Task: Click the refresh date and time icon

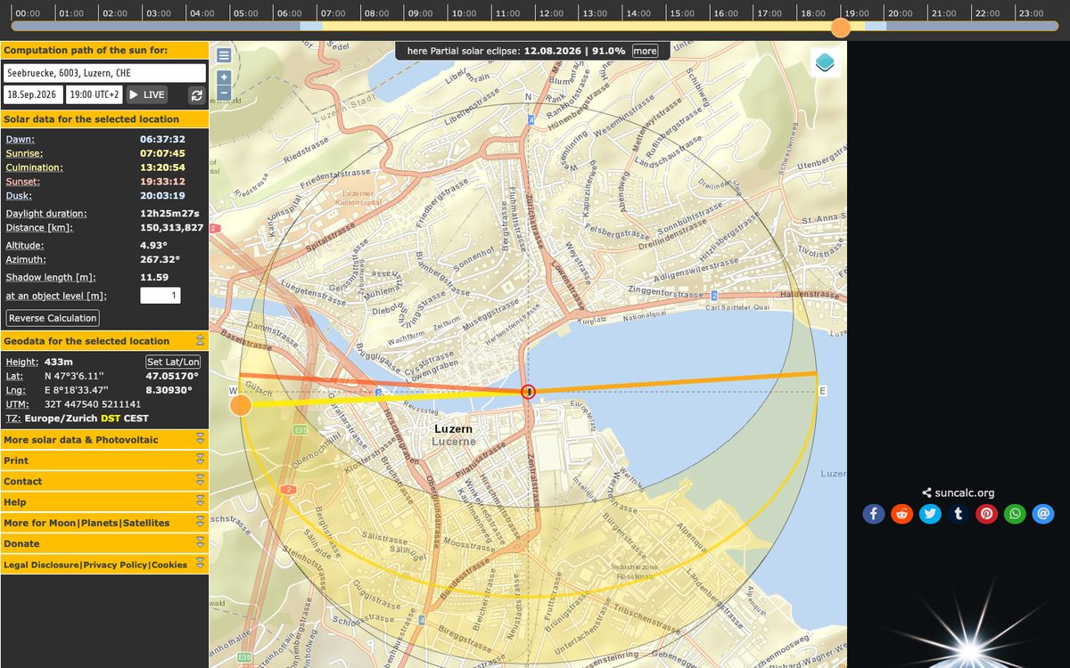Action: coord(197,94)
